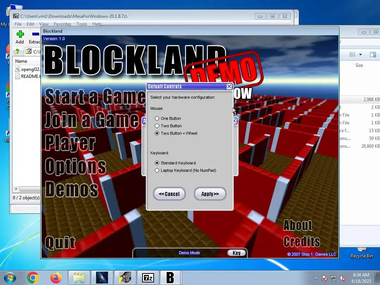Open the view options dropdown in Explorer window
380x285 pixels.
(x=361, y=55)
